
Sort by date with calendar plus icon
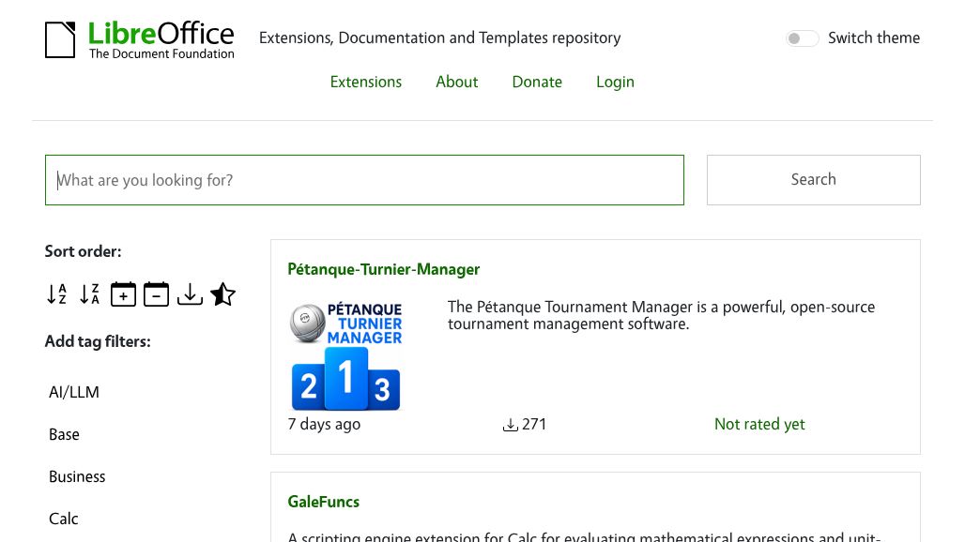tap(123, 294)
